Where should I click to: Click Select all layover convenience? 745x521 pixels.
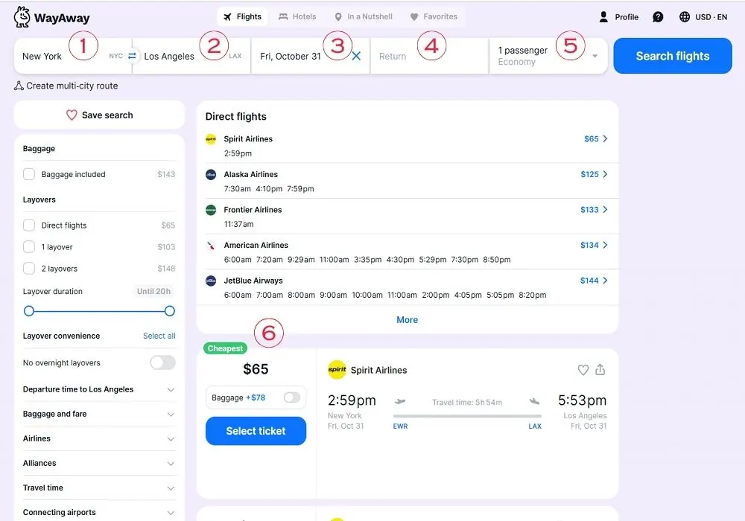[x=159, y=336]
